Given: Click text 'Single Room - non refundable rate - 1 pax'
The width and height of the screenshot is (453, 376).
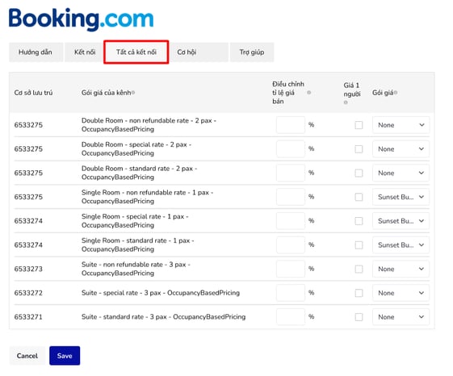Looking at the screenshot, I should (145, 193).
